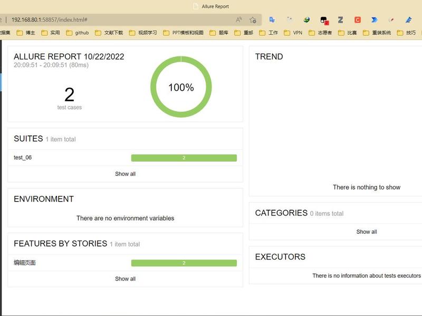Screen dimensions: 422x316
Task: Open the red C extension icon
Action: 358,19
